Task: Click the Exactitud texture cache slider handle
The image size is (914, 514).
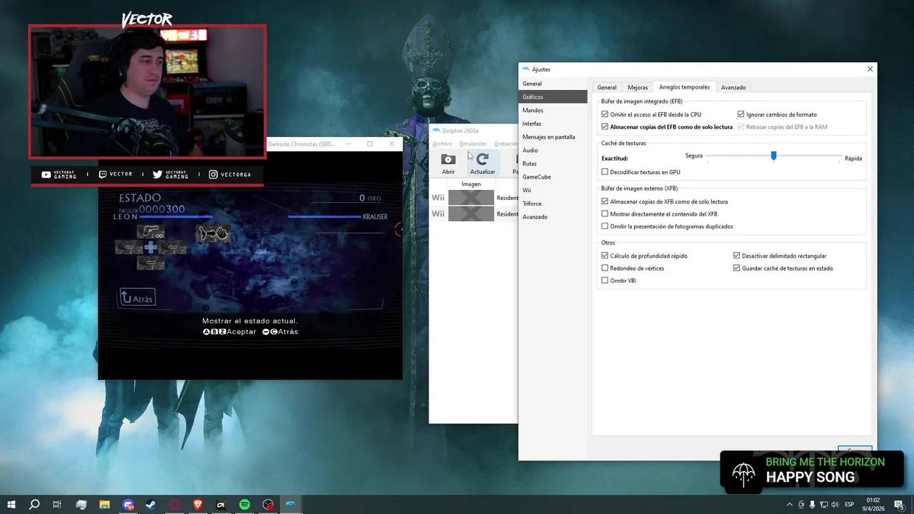Action: [773, 156]
